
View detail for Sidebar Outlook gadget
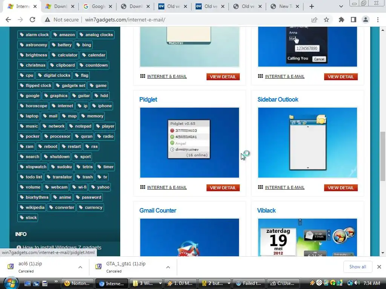pos(341,188)
